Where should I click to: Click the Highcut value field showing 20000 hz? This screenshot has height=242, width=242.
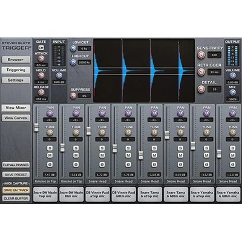[84, 62]
